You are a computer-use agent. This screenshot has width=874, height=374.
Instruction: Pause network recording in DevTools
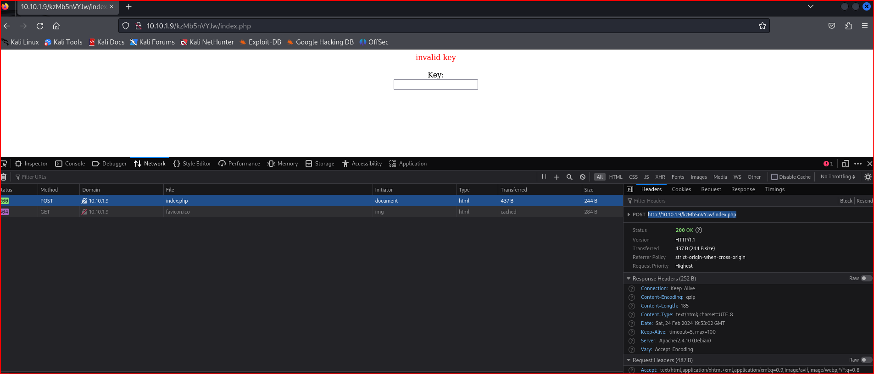544,177
